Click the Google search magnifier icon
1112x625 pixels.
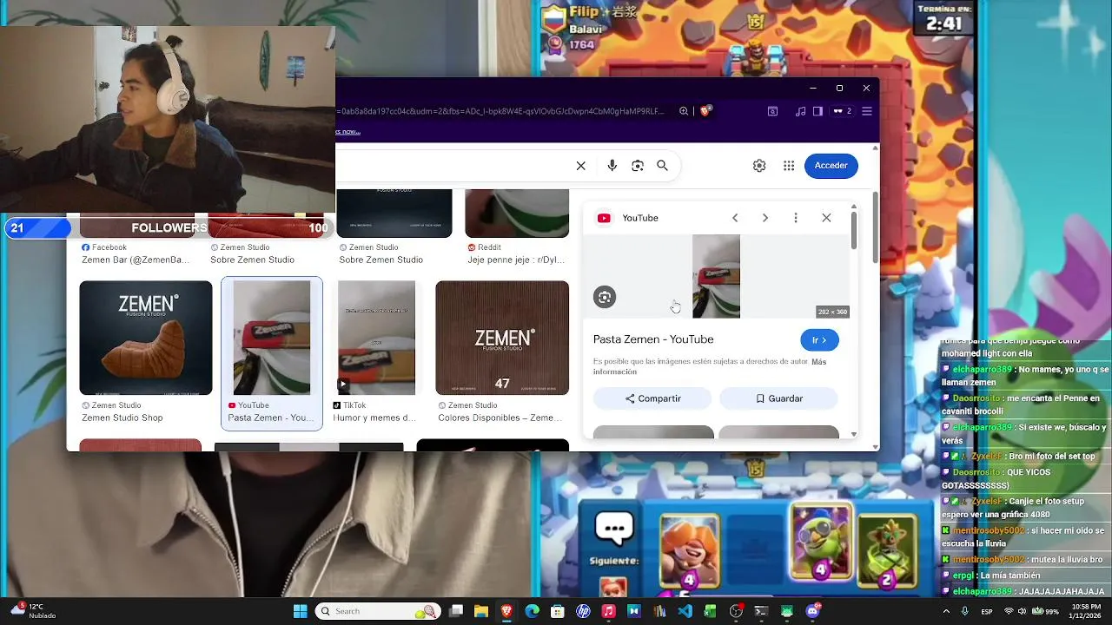[662, 166]
